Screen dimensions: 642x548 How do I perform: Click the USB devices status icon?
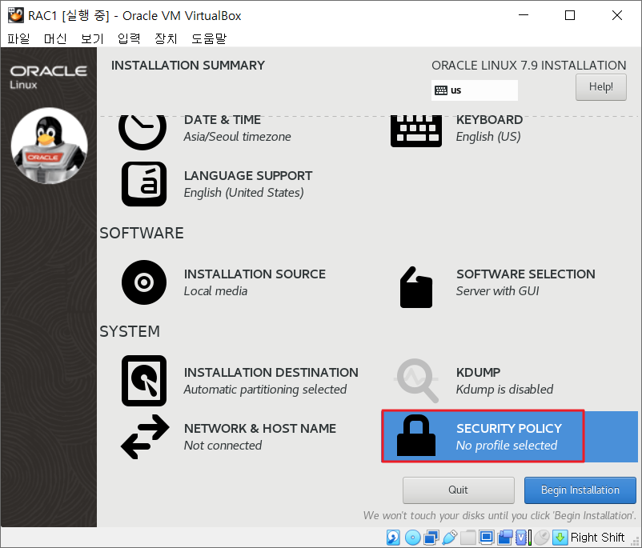point(450,538)
